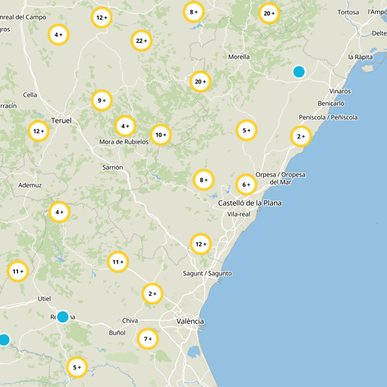Expand the 5 + cluster south of Requena

77,367
